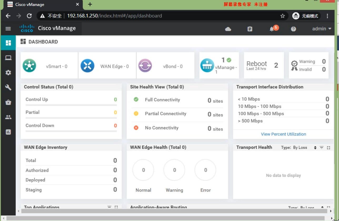Open the Analytics chart sidebar icon
The width and height of the screenshot is (339, 221).
tap(8, 132)
